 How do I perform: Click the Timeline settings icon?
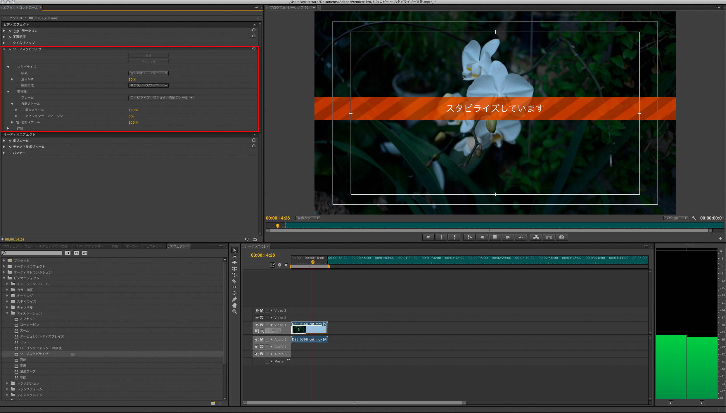coord(645,246)
